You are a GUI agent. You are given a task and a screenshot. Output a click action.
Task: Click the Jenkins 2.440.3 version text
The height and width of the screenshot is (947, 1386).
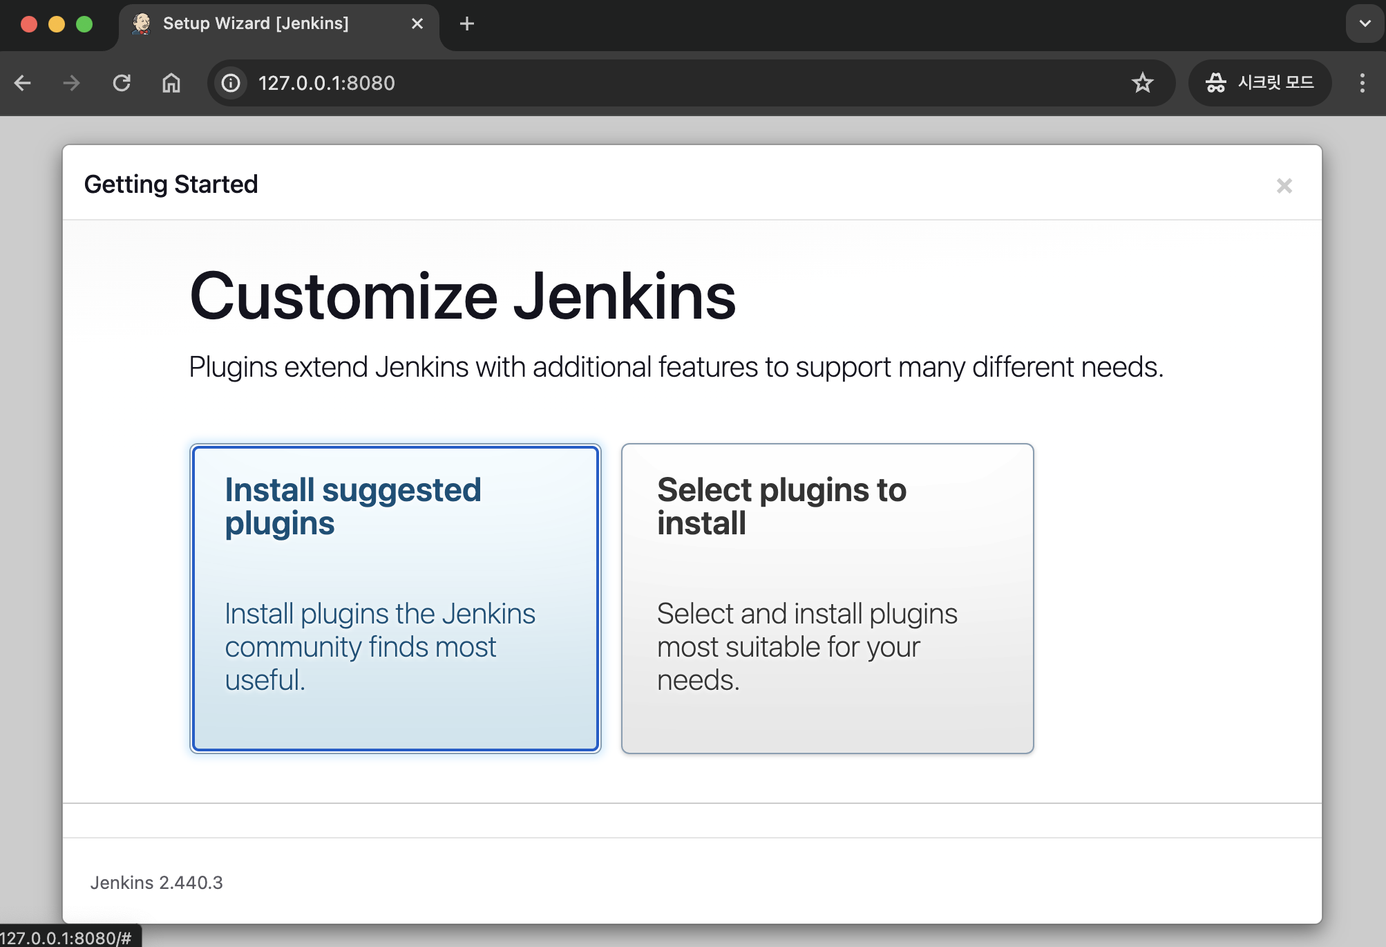point(157,883)
